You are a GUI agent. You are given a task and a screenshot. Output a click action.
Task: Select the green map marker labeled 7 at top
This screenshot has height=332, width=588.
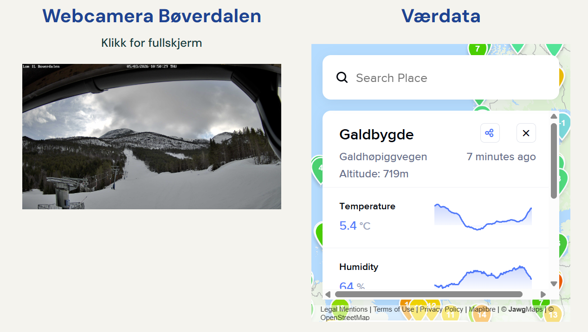point(477,48)
